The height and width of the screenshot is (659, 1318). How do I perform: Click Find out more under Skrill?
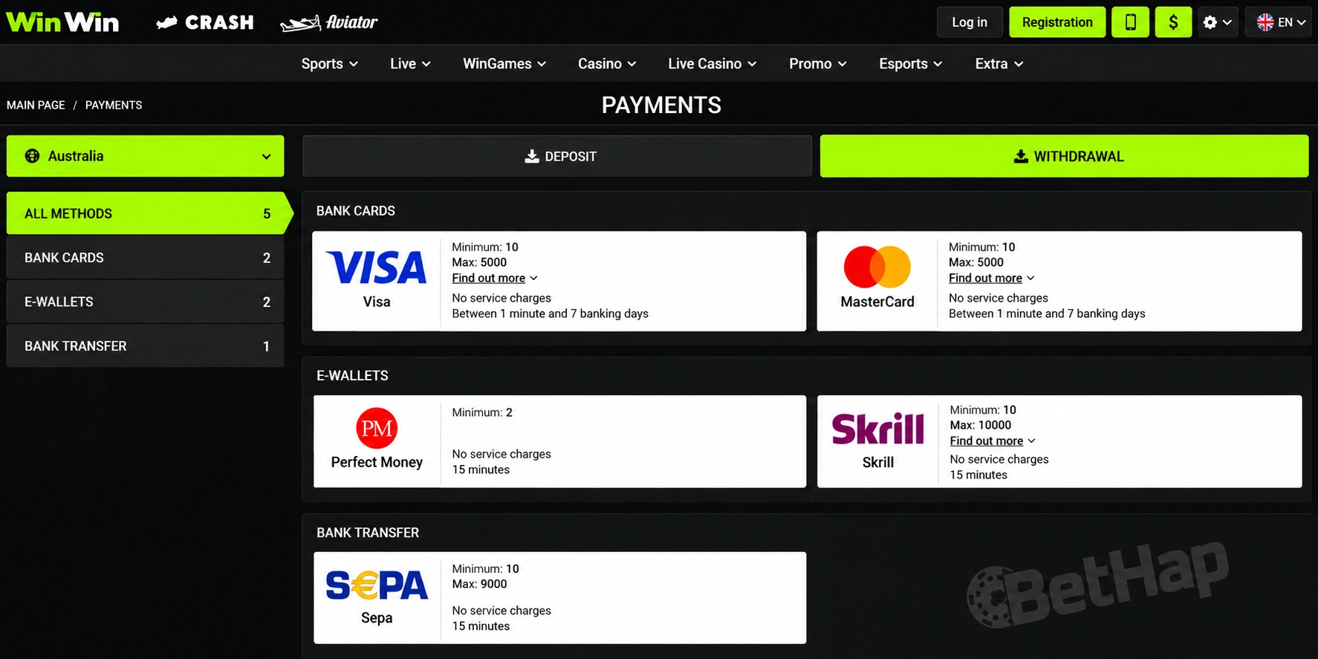(x=993, y=441)
